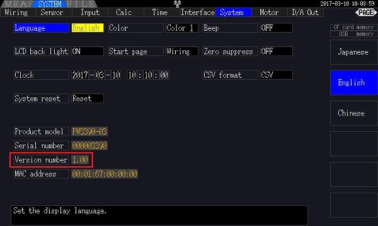This screenshot has height=226, width=378.
Task: Click the yellow English language value
Action: pyautogui.click(x=88, y=28)
